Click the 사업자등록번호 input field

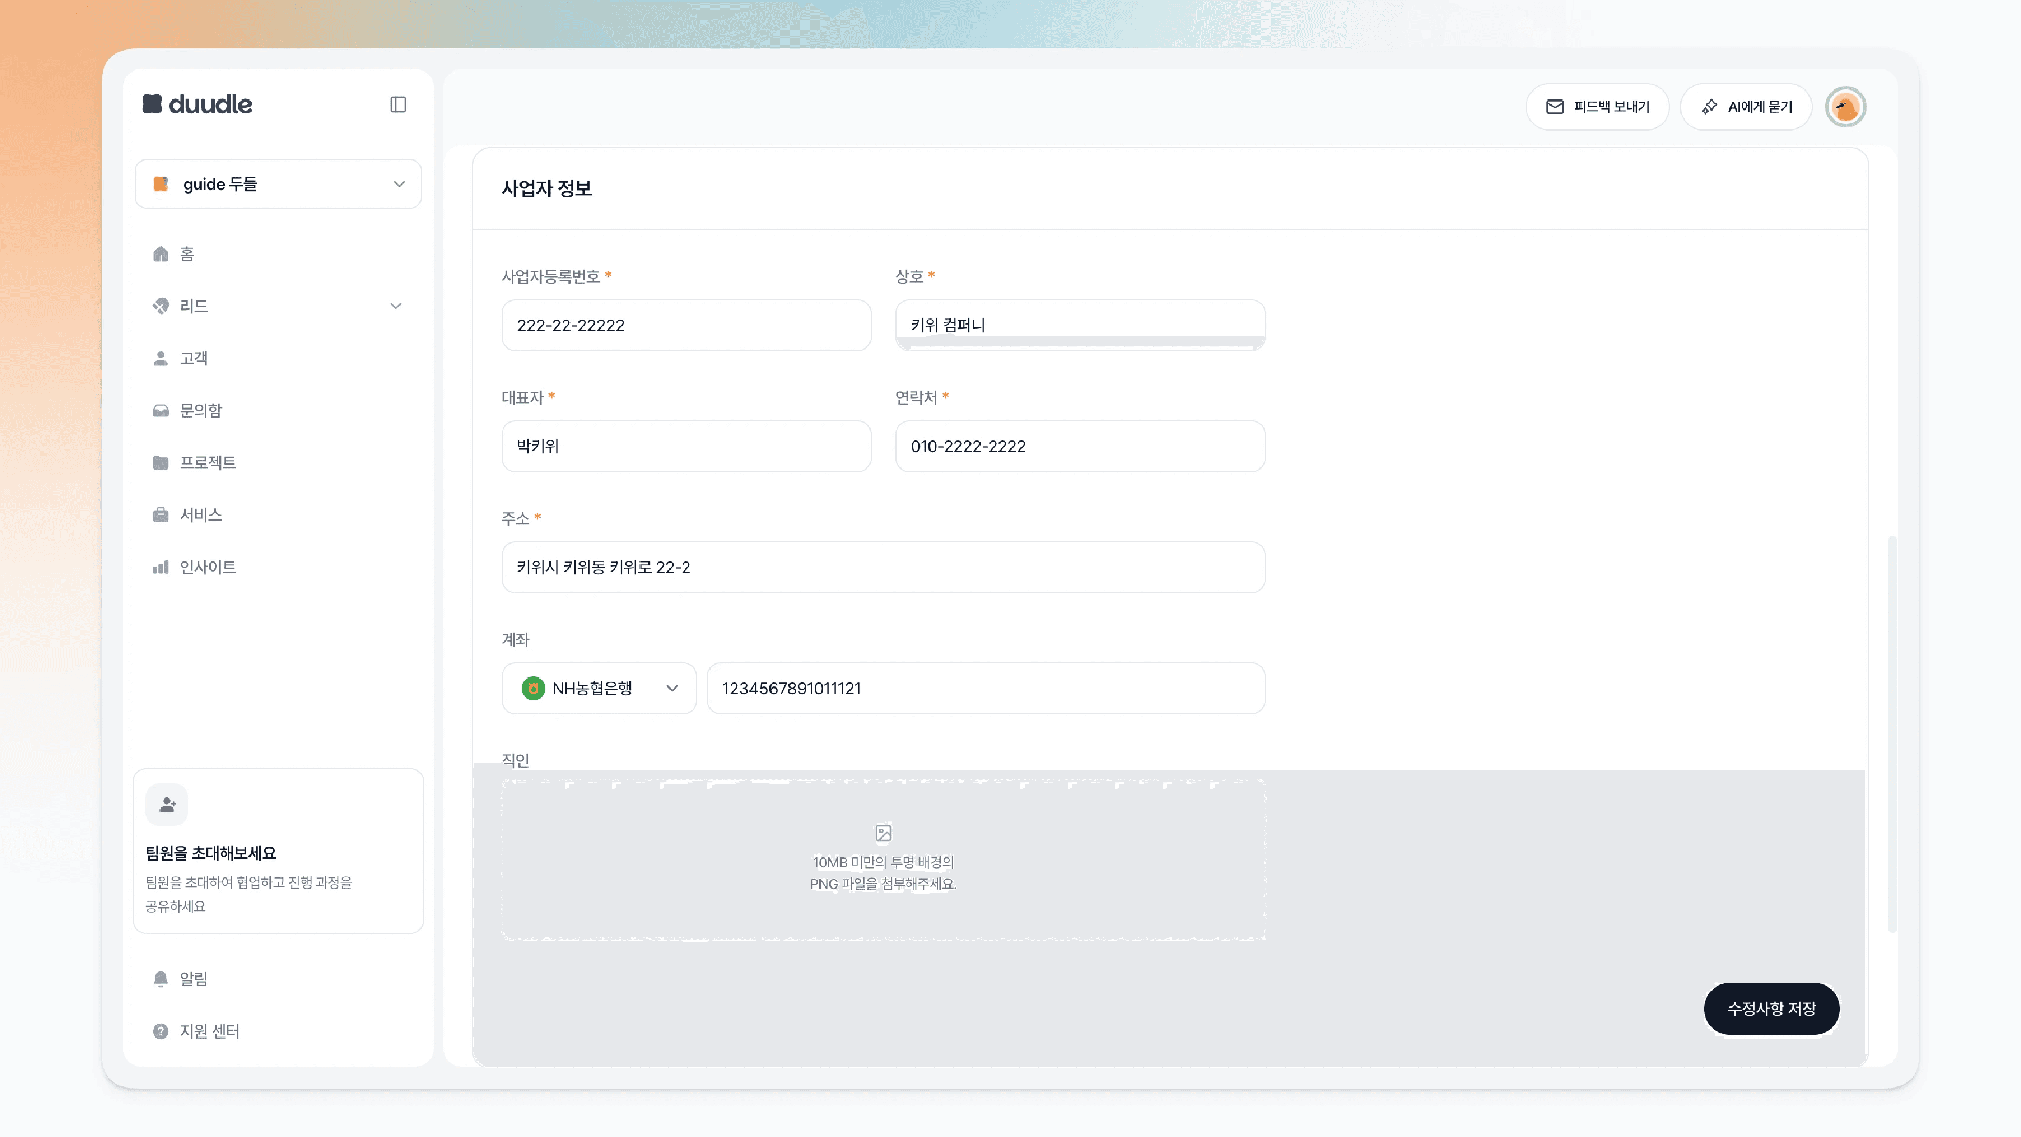(x=686, y=325)
